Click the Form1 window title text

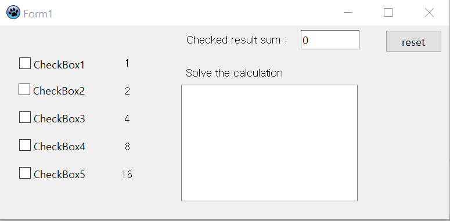(38, 14)
